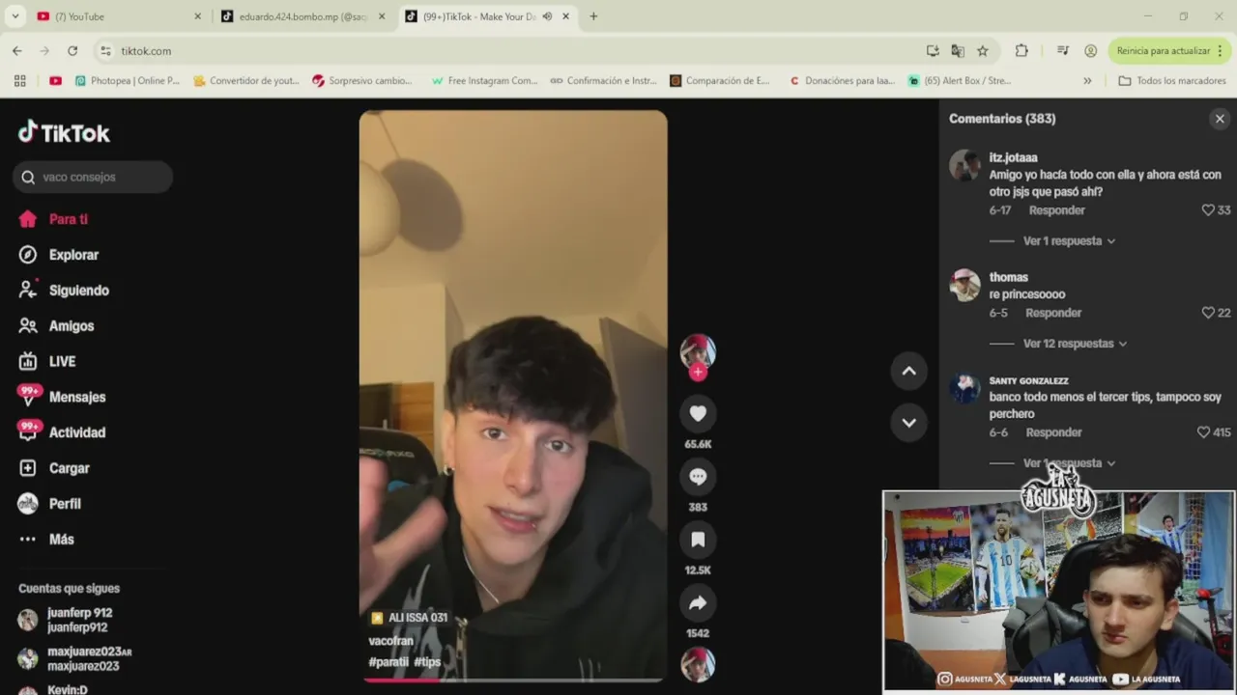
Task: Open Todos los marcadores folder
Action: 1171,81
